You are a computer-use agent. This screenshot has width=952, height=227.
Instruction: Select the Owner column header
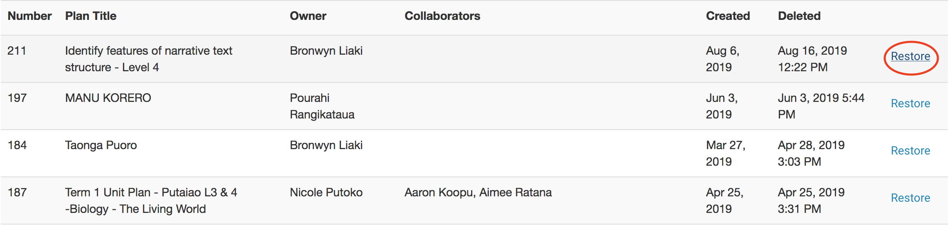308,16
